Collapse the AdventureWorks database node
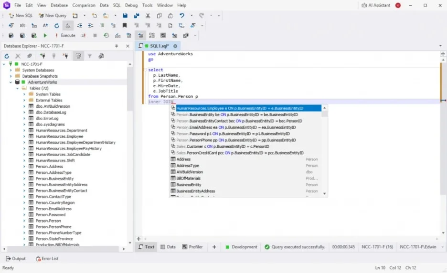 [x=11, y=82]
